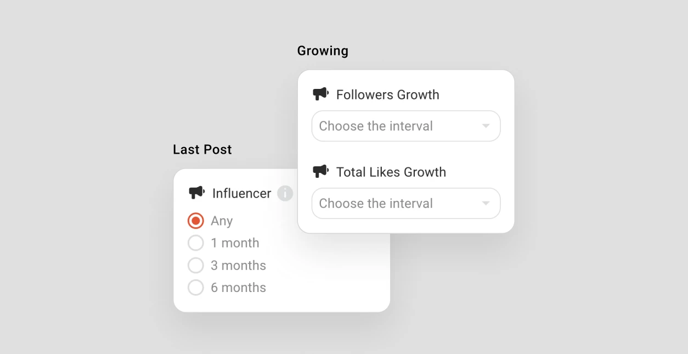Image resolution: width=688 pixels, height=354 pixels.
Task: Click the '3 months' option label text
Action: click(239, 265)
